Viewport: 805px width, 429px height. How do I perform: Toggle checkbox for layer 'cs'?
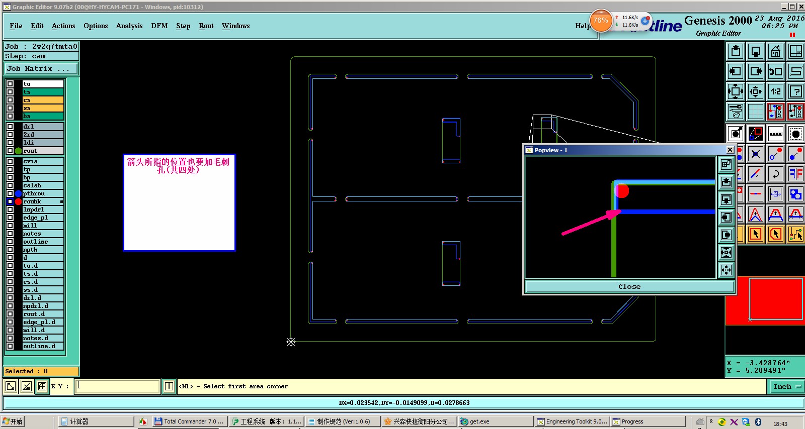[x=10, y=100]
